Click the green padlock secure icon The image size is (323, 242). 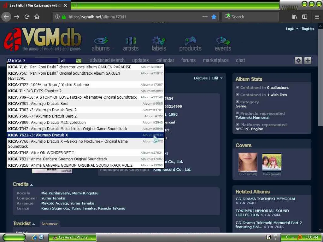(64, 17)
